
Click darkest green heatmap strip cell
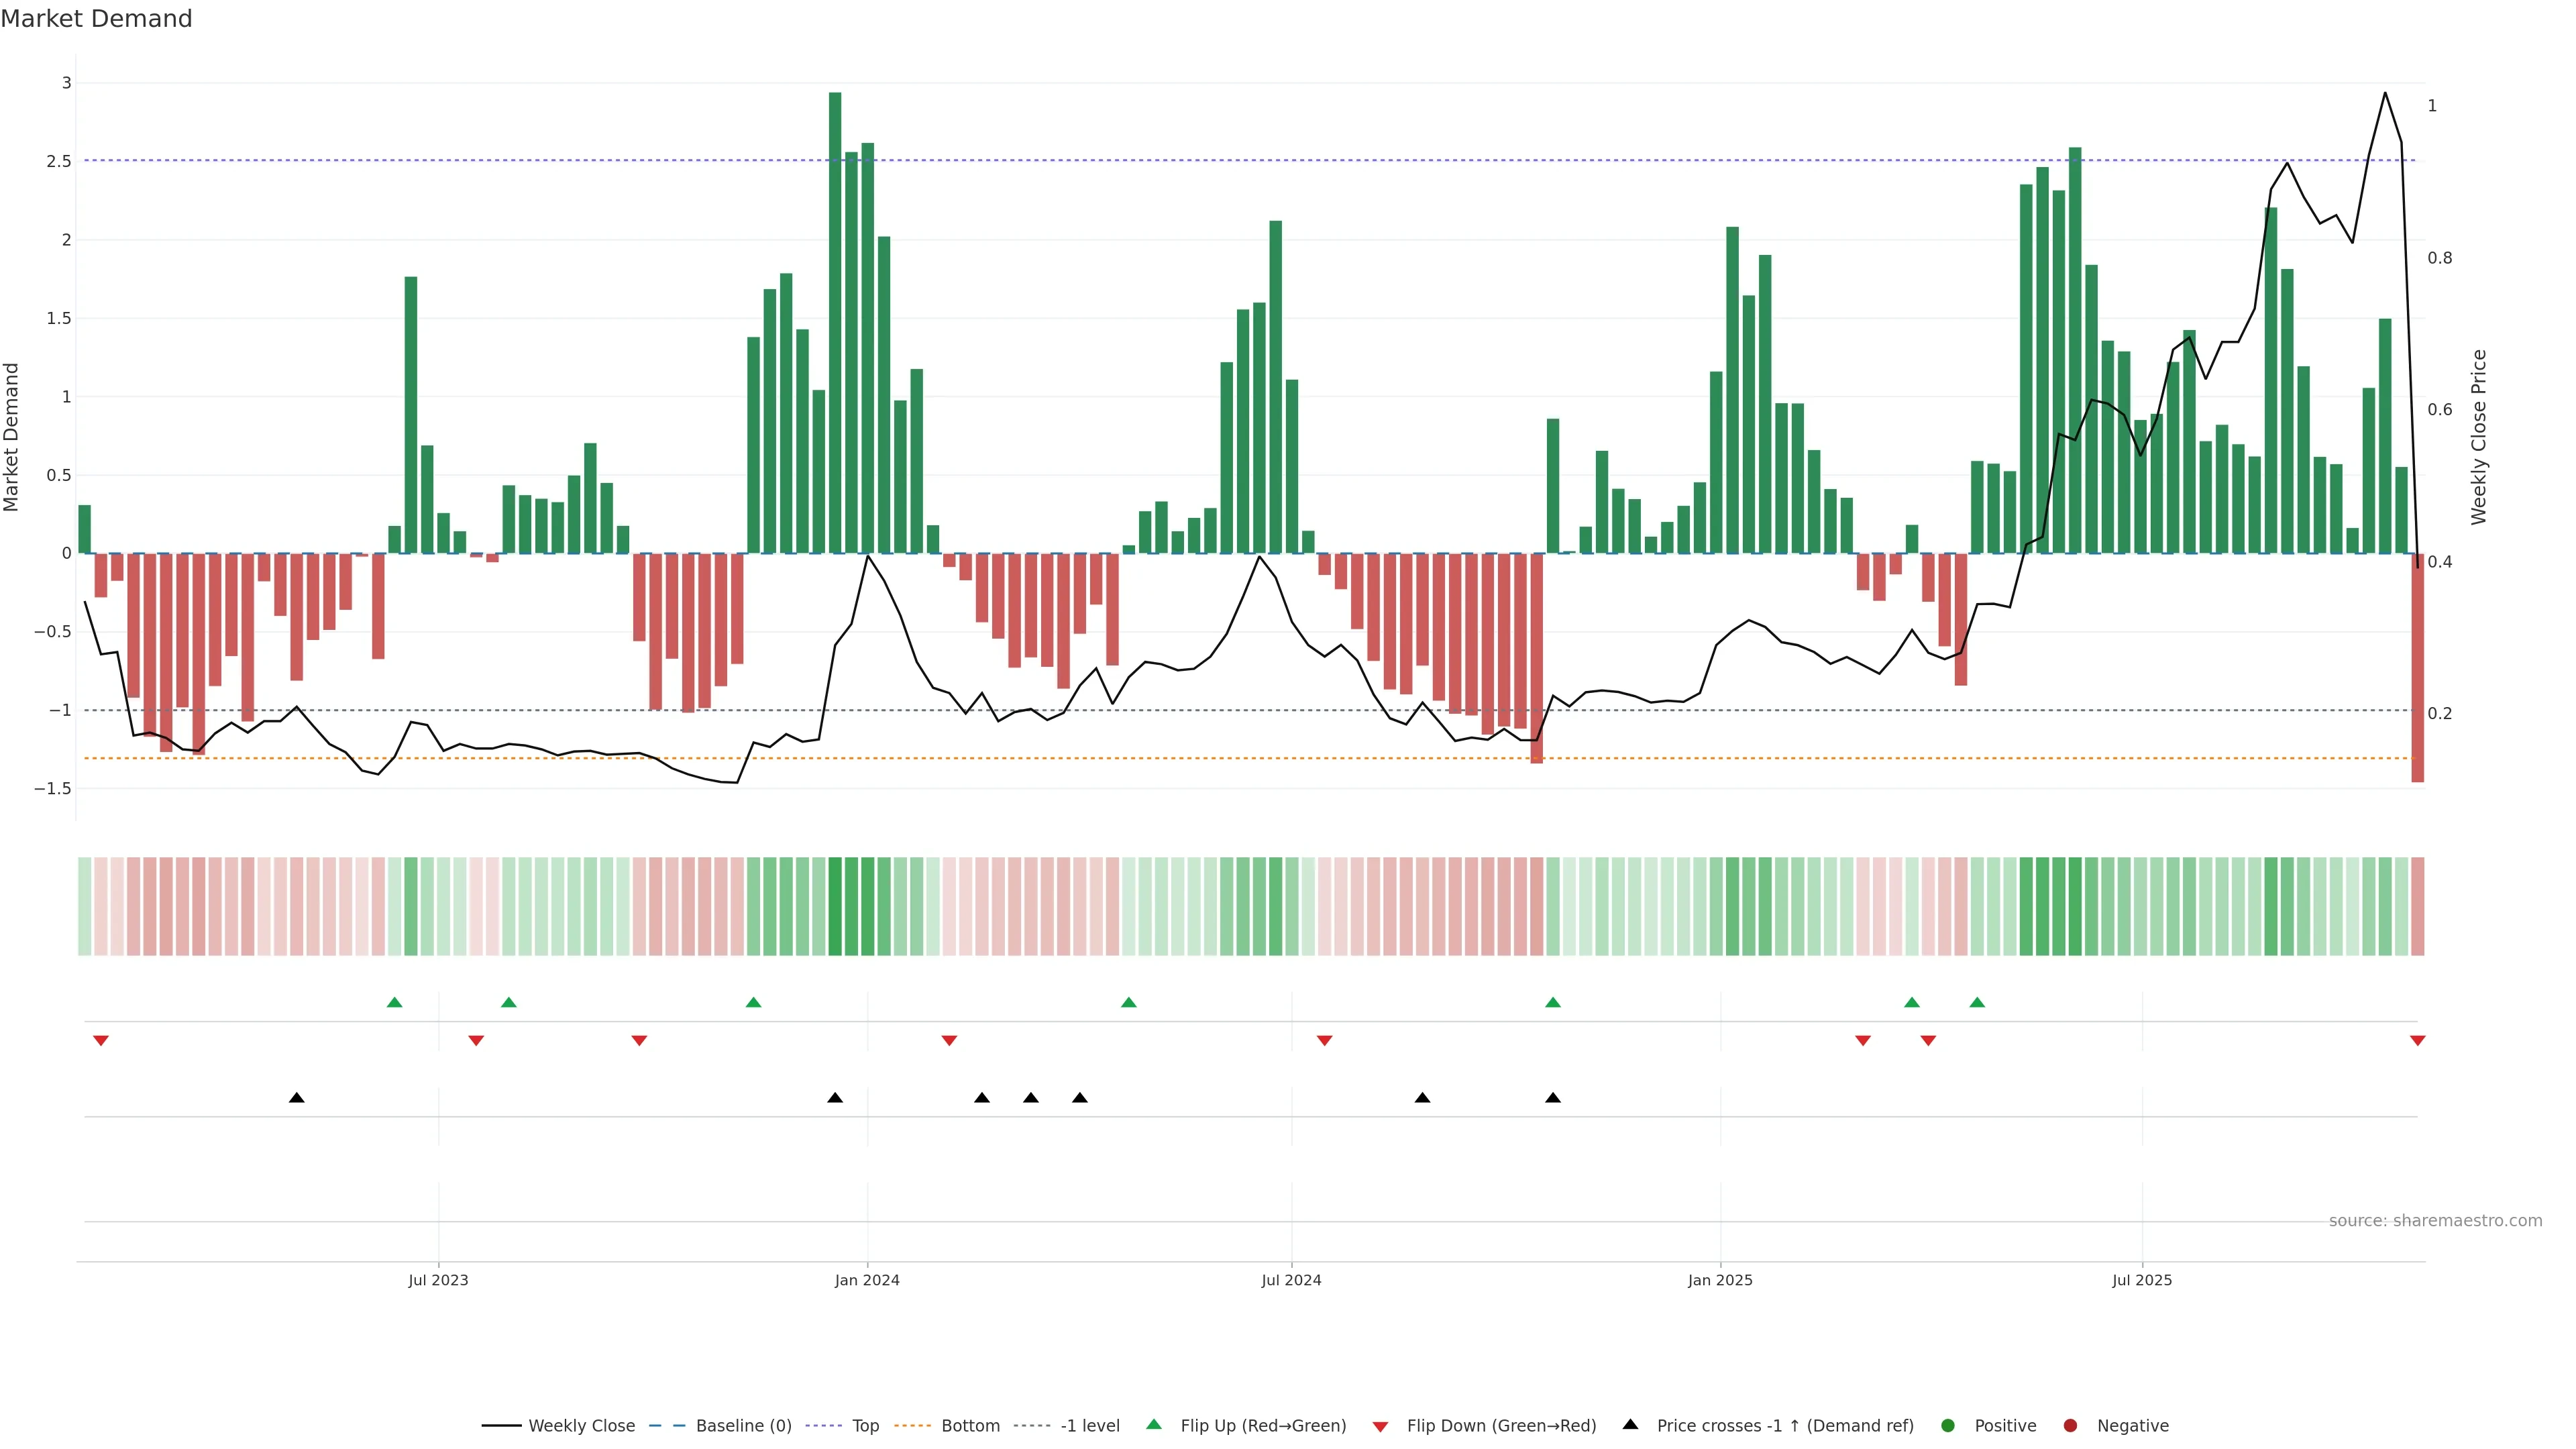point(835,906)
